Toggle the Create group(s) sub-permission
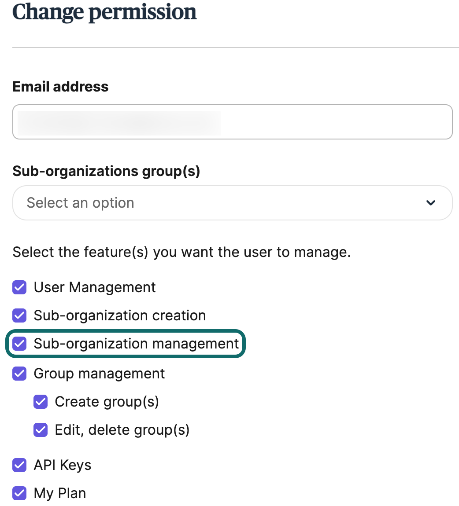Image resolution: width=459 pixels, height=506 pixels. pyautogui.click(x=41, y=402)
